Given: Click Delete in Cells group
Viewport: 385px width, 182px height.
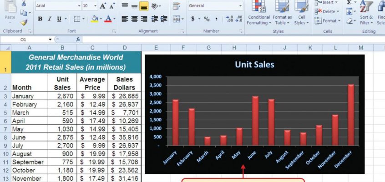Looking at the screenshot, I should coord(327,11).
